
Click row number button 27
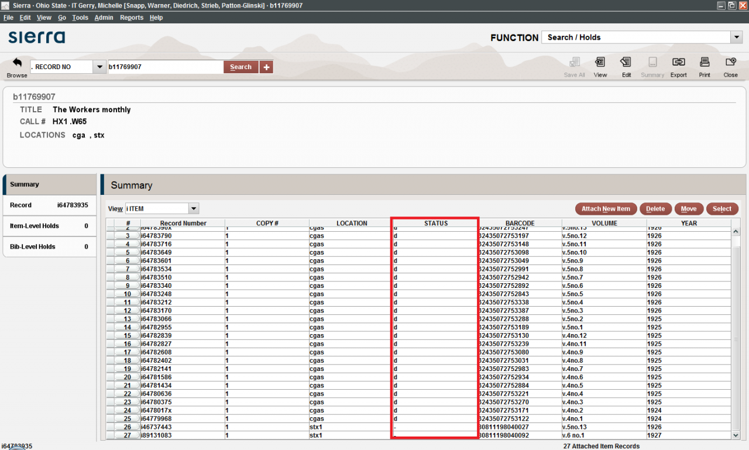point(127,435)
